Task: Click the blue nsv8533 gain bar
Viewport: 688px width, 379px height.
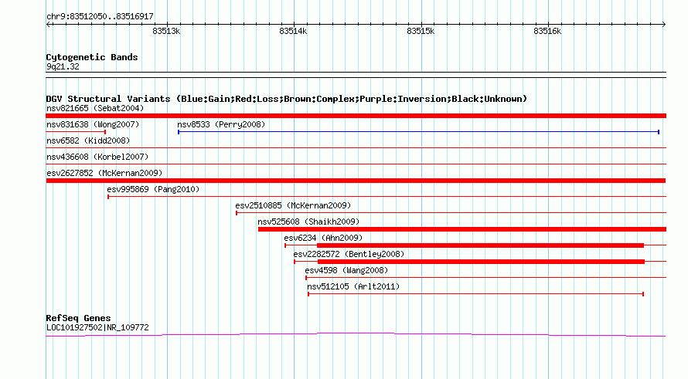Action: tap(418, 132)
